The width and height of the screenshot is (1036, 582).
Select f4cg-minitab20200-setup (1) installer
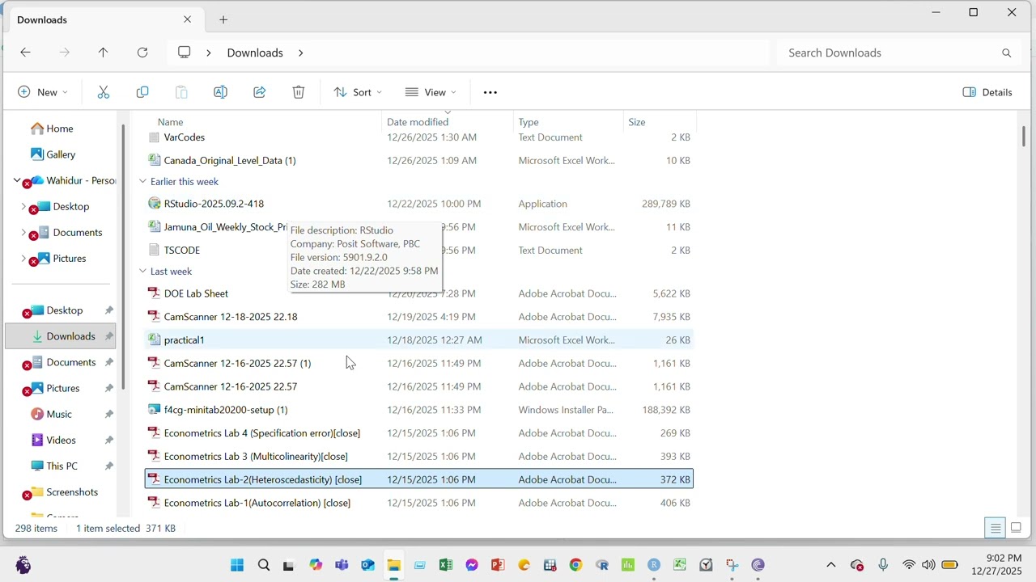419,410
